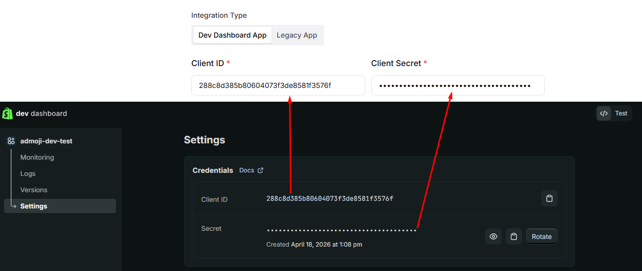642x271 pixels.
Task: Open Logs in the sidebar
Action: [x=28, y=173]
